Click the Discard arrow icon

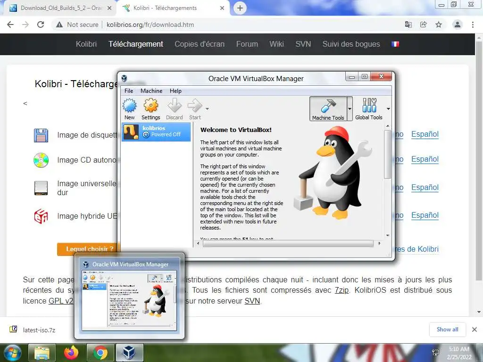tap(175, 106)
